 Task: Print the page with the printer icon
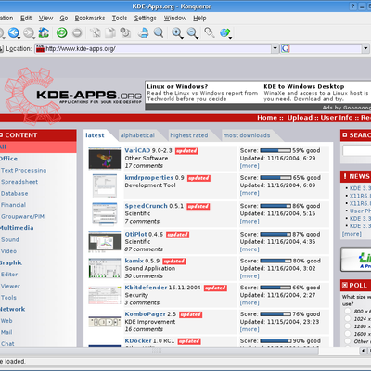coord(144,32)
